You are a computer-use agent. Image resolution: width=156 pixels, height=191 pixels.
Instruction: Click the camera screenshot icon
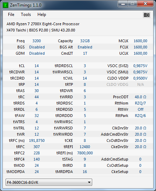point(147,15)
